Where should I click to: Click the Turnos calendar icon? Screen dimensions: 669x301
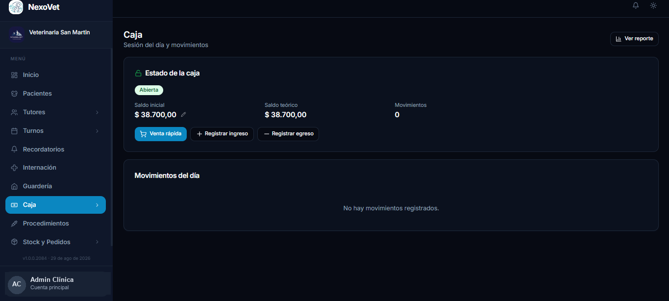coord(14,131)
